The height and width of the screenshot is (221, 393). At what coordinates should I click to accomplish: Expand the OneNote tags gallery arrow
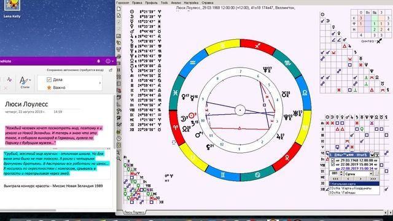pyautogui.click(x=100, y=83)
